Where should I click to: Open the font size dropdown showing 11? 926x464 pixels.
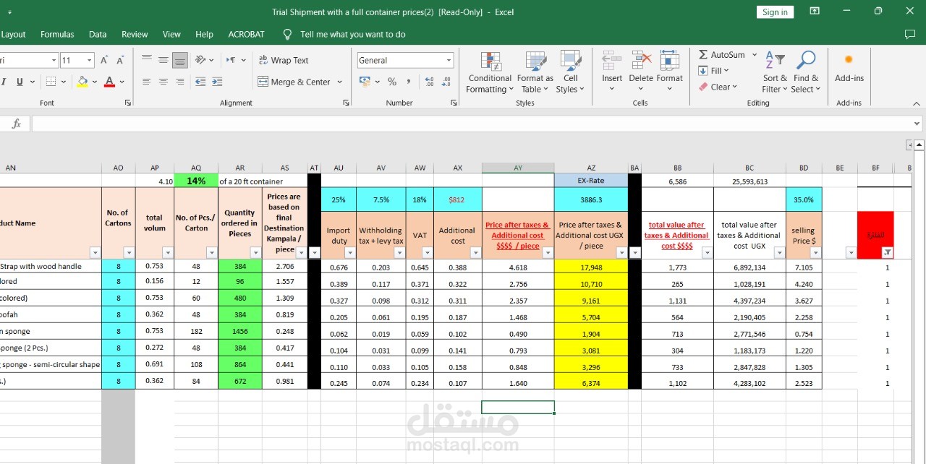[x=90, y=61]
